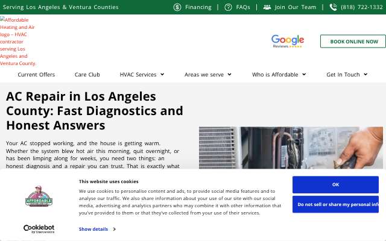The width and height of the screenshot is (386, 241).
Task: Click paragraph starting Your AC stopped working
Action: [x=92, y=154]
